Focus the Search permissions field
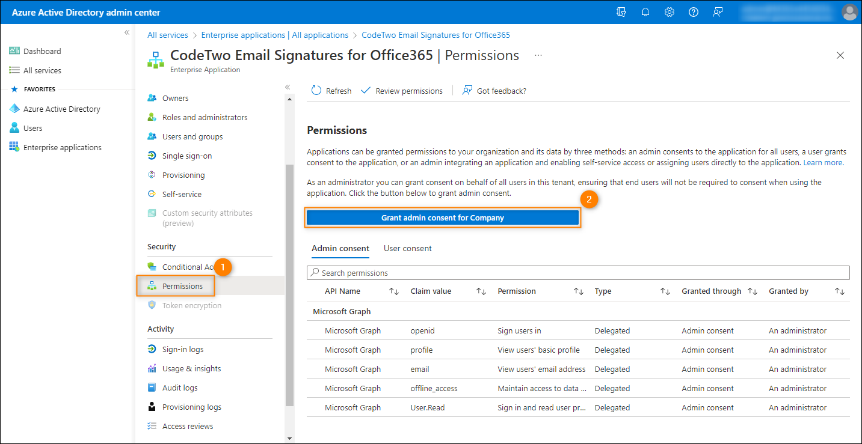 tap(578, 273)
